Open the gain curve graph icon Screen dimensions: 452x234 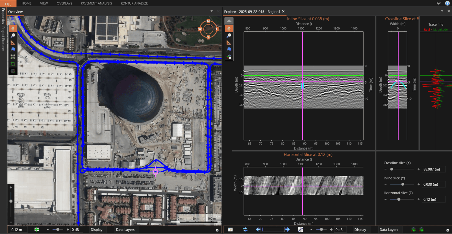pyautogui.click(x=300, y=229)
